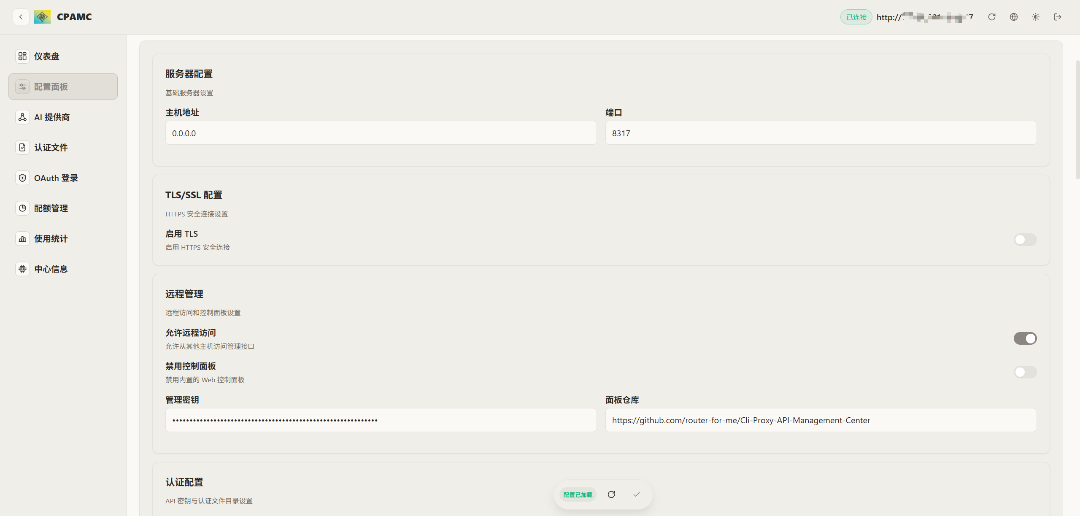Click the 已连接 connection status badge
Image resolution: width=1080 pixels, height=516 pixels.
pos(856,17)
